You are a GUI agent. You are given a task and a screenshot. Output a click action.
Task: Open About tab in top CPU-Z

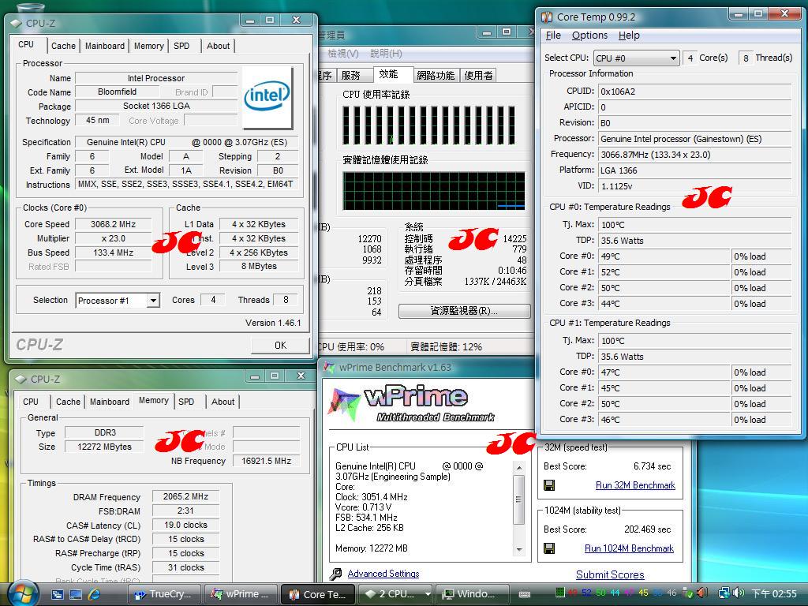pos(218,46)
